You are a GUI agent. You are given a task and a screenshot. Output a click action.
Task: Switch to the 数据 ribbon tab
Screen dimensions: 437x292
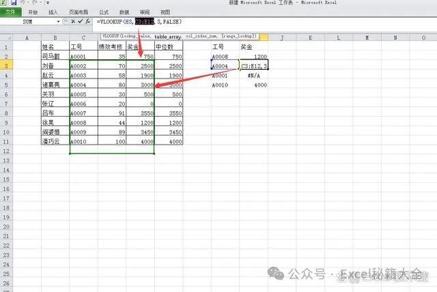coord(124,12)
